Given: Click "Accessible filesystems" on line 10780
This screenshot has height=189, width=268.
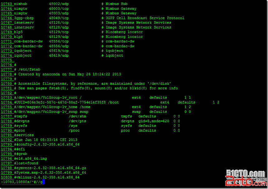Looking at the screenshot, I should 42,83.
